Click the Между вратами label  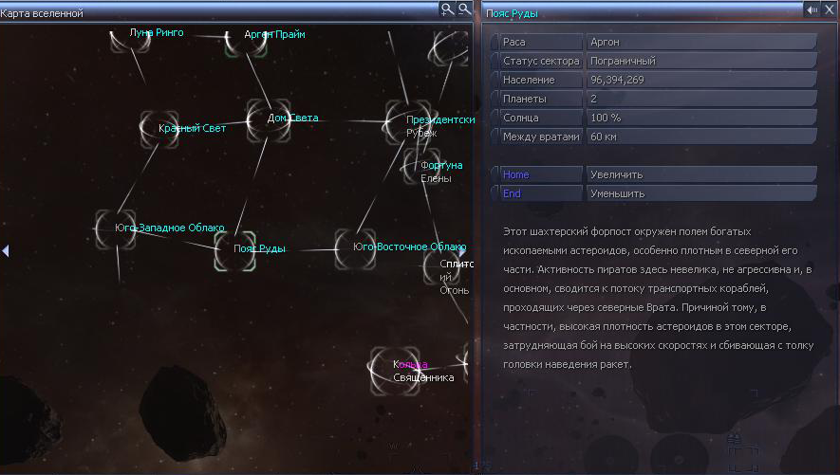(x=541, y=137)
